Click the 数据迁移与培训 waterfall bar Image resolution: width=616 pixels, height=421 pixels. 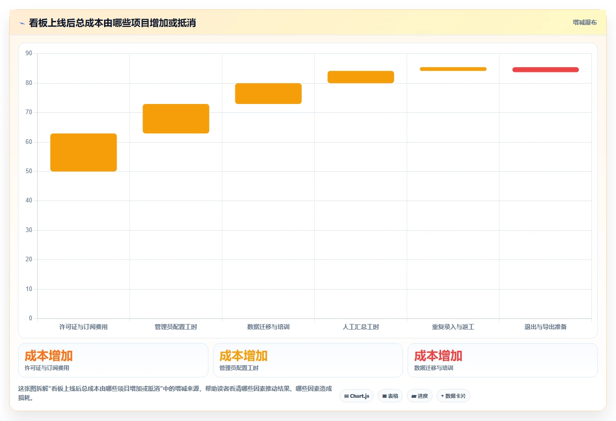tap(268, 94)
